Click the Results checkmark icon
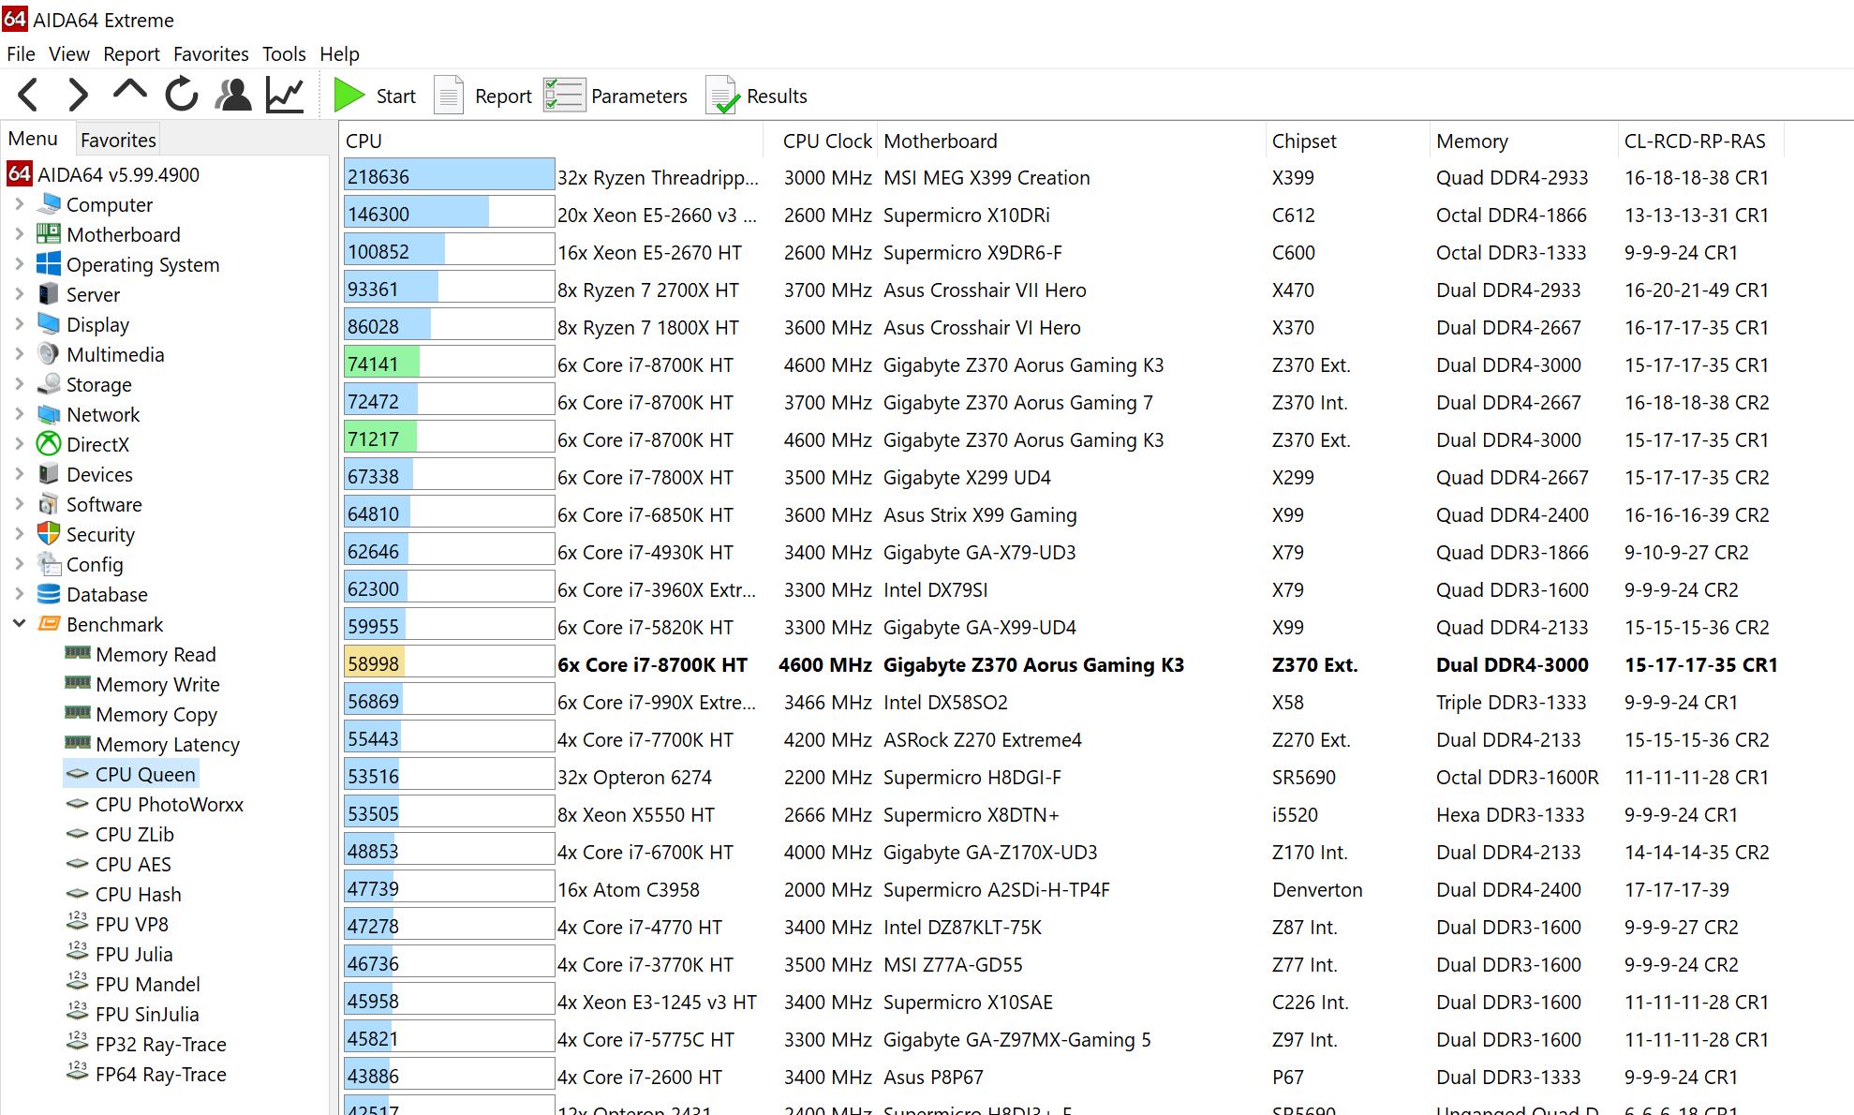This screenshot has height=1115, width=1854. pos(722,96)
